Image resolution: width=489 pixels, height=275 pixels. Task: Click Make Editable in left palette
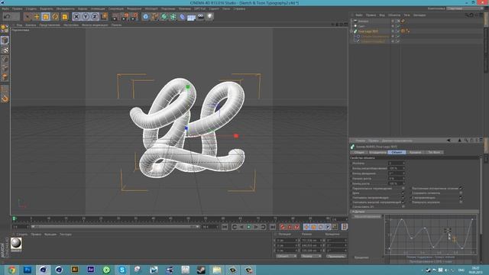click(x=5, y=29)
